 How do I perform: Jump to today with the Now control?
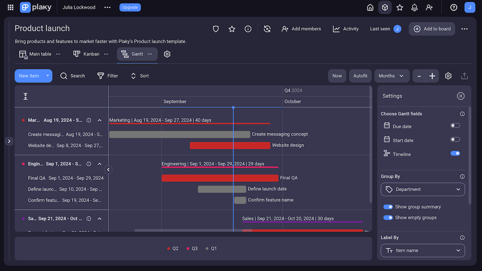click(x=337, y=75)
